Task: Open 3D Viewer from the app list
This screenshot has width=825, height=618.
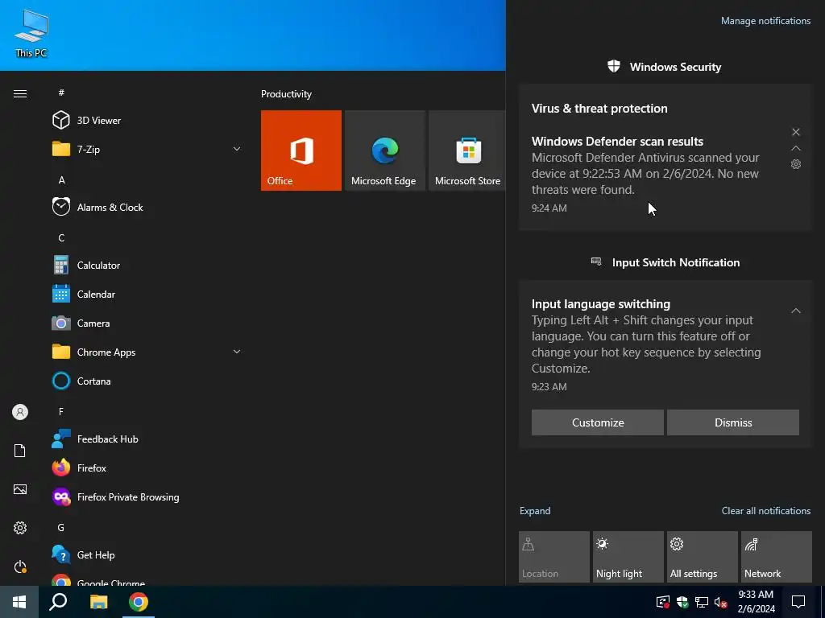Action: point(147,121)
